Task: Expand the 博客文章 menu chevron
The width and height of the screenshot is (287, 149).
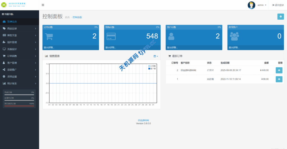Action: (x=36, y=35)
